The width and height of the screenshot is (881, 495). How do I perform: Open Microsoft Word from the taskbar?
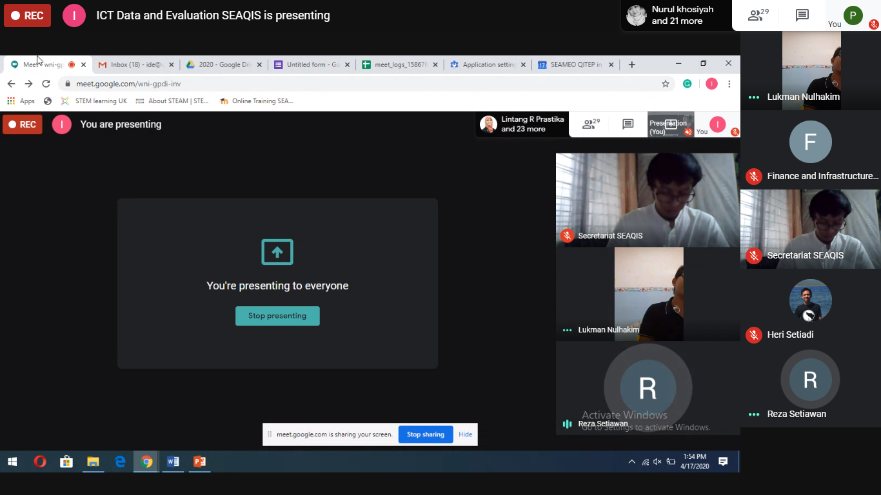coord(172,461)
